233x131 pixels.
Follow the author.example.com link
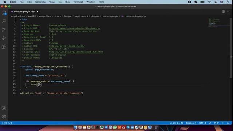point(67,46)
